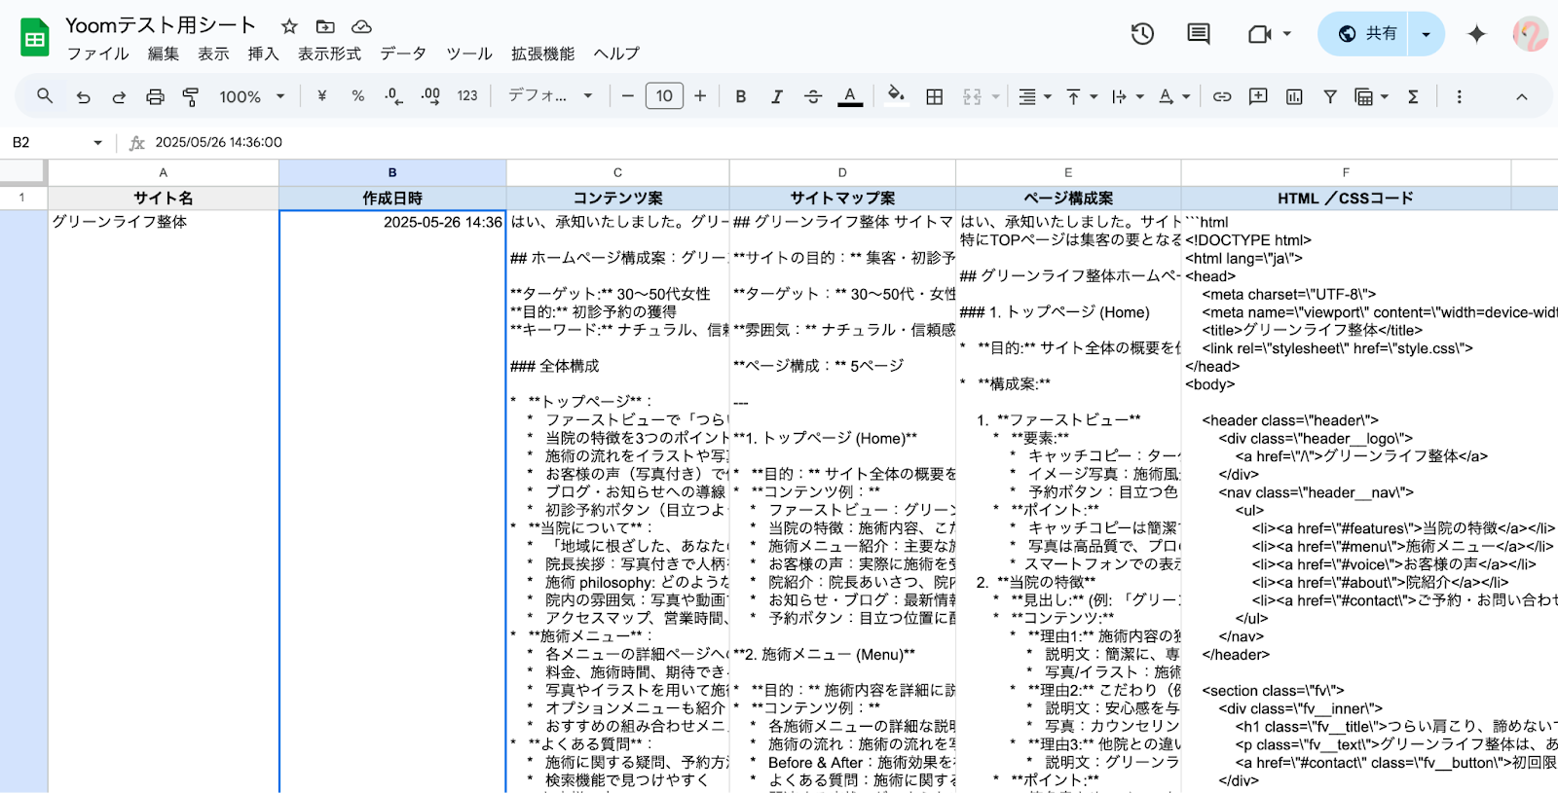Open the 拡張機能 menu
The image size is (1558, 793).
(542, 54)
